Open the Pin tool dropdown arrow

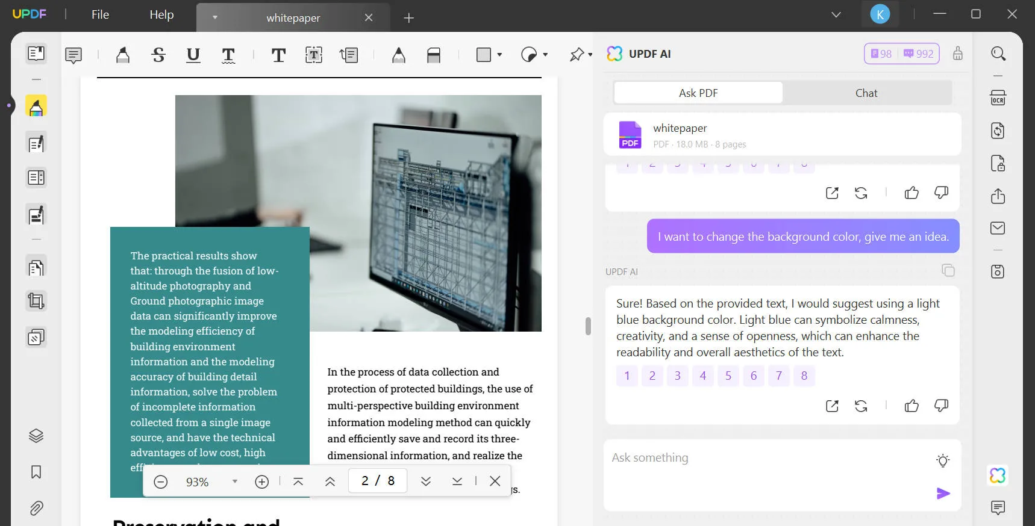(590, 55)
